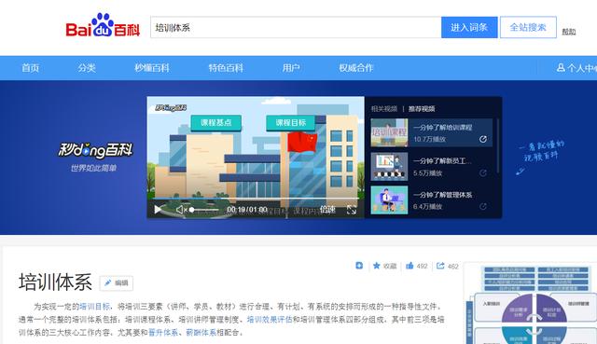Unmute the video speaker icon
597x344 pixels.
(181, 210)
